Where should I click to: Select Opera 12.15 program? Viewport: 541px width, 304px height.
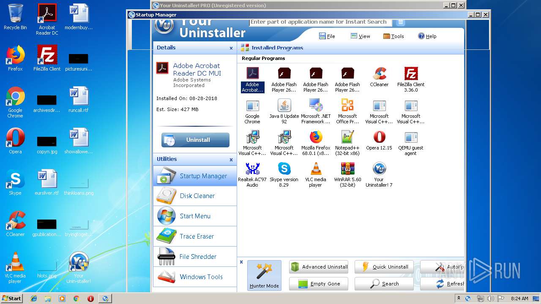(379, 140)
